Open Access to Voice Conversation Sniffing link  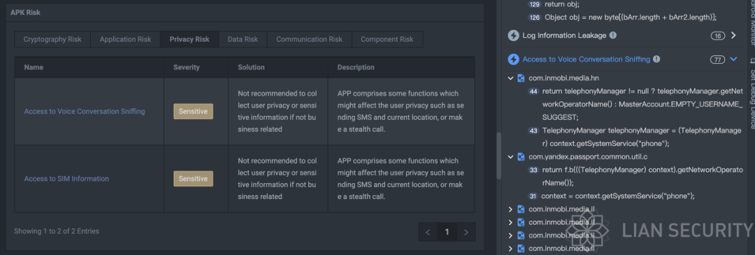coord(85,111)
